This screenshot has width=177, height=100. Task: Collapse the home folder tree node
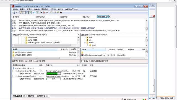(85, 42)
